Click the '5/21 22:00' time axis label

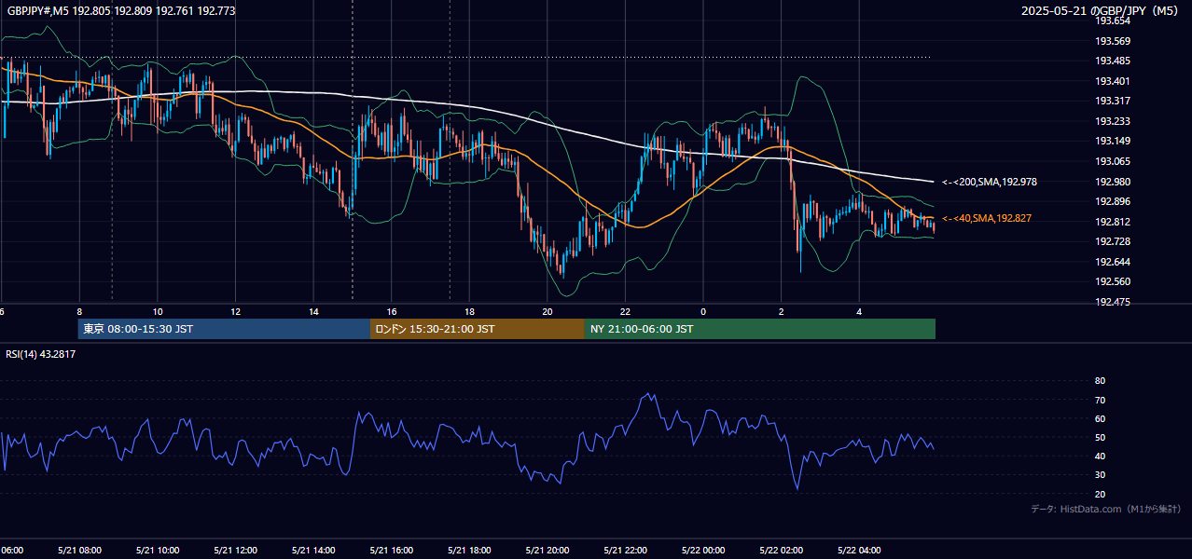pos(625,550)
